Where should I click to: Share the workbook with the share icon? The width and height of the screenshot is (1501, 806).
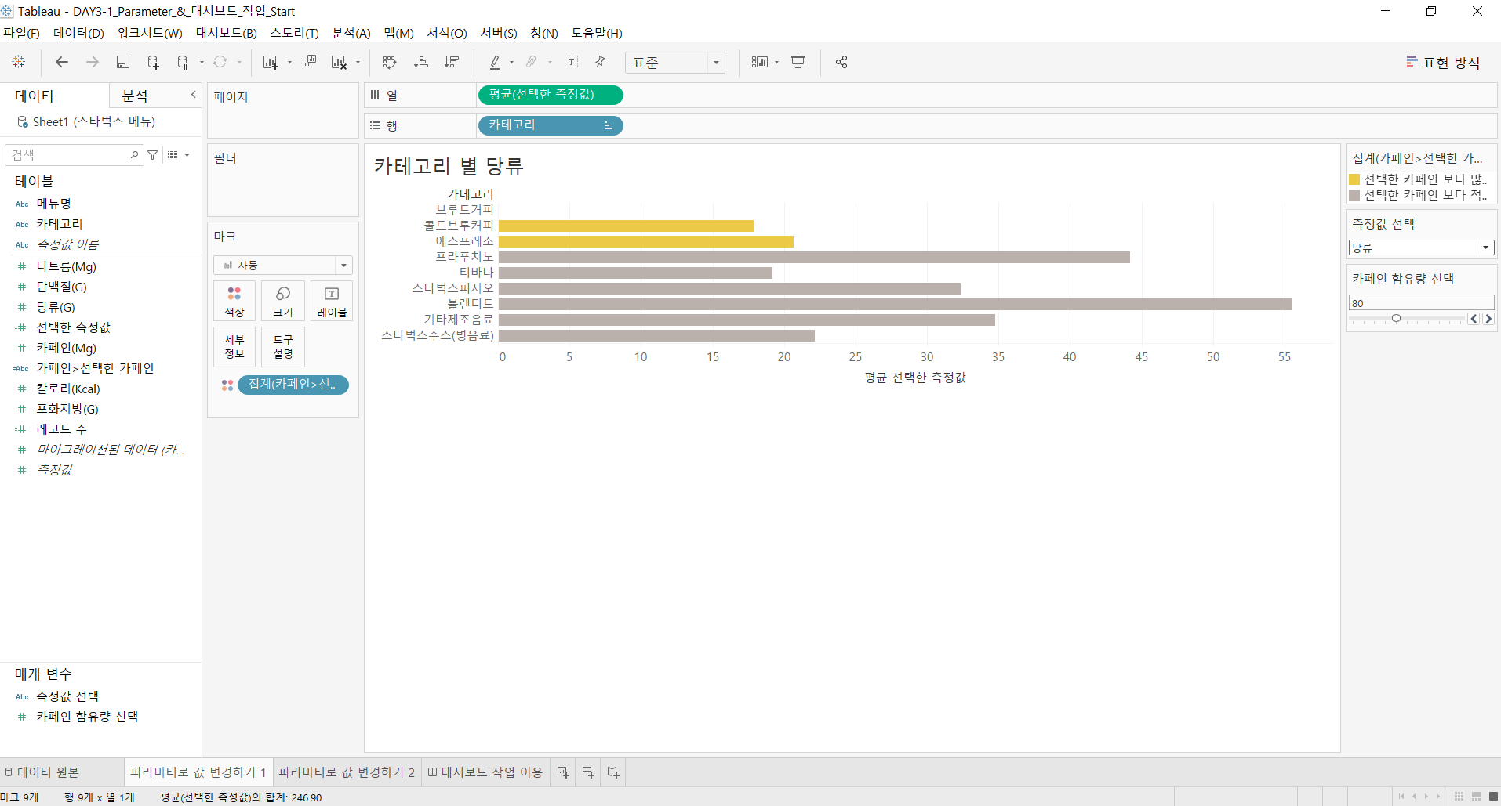click(x=841, y=62)
